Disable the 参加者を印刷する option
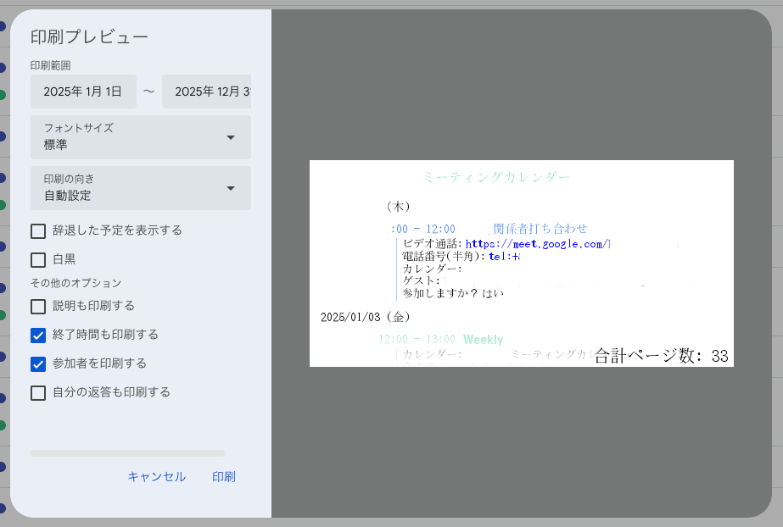The height and width of the screenshot is (527, 783). (x=37, y=363)
